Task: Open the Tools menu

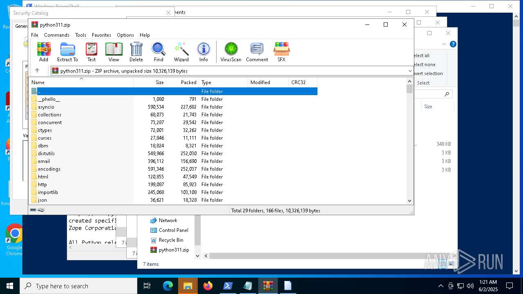Action: tap(80, 35)
